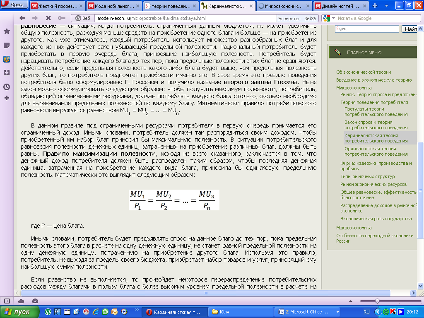Stop loading the current page
The width and height of the screenshot is (424, 318).
[x=48, y=18]
